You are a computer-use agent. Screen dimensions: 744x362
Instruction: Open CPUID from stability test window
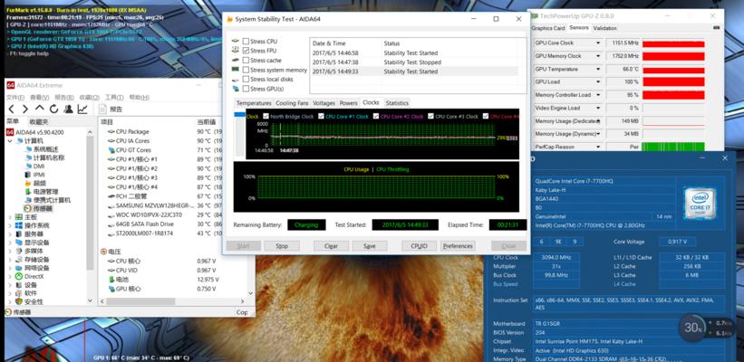(419, 246)
